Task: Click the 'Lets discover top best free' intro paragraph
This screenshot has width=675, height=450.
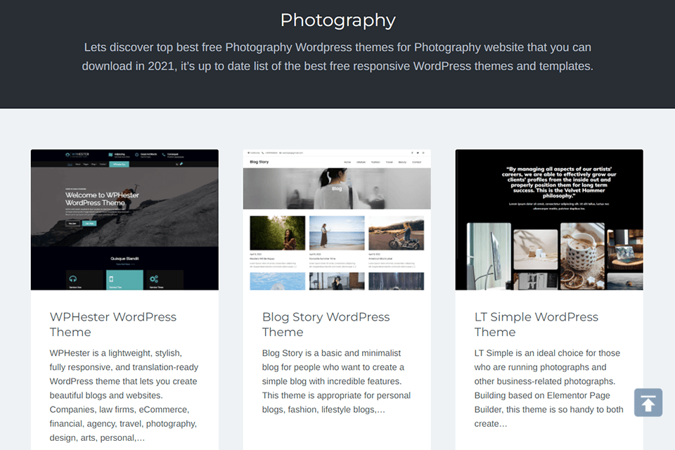Action: (x=337, y=56)
